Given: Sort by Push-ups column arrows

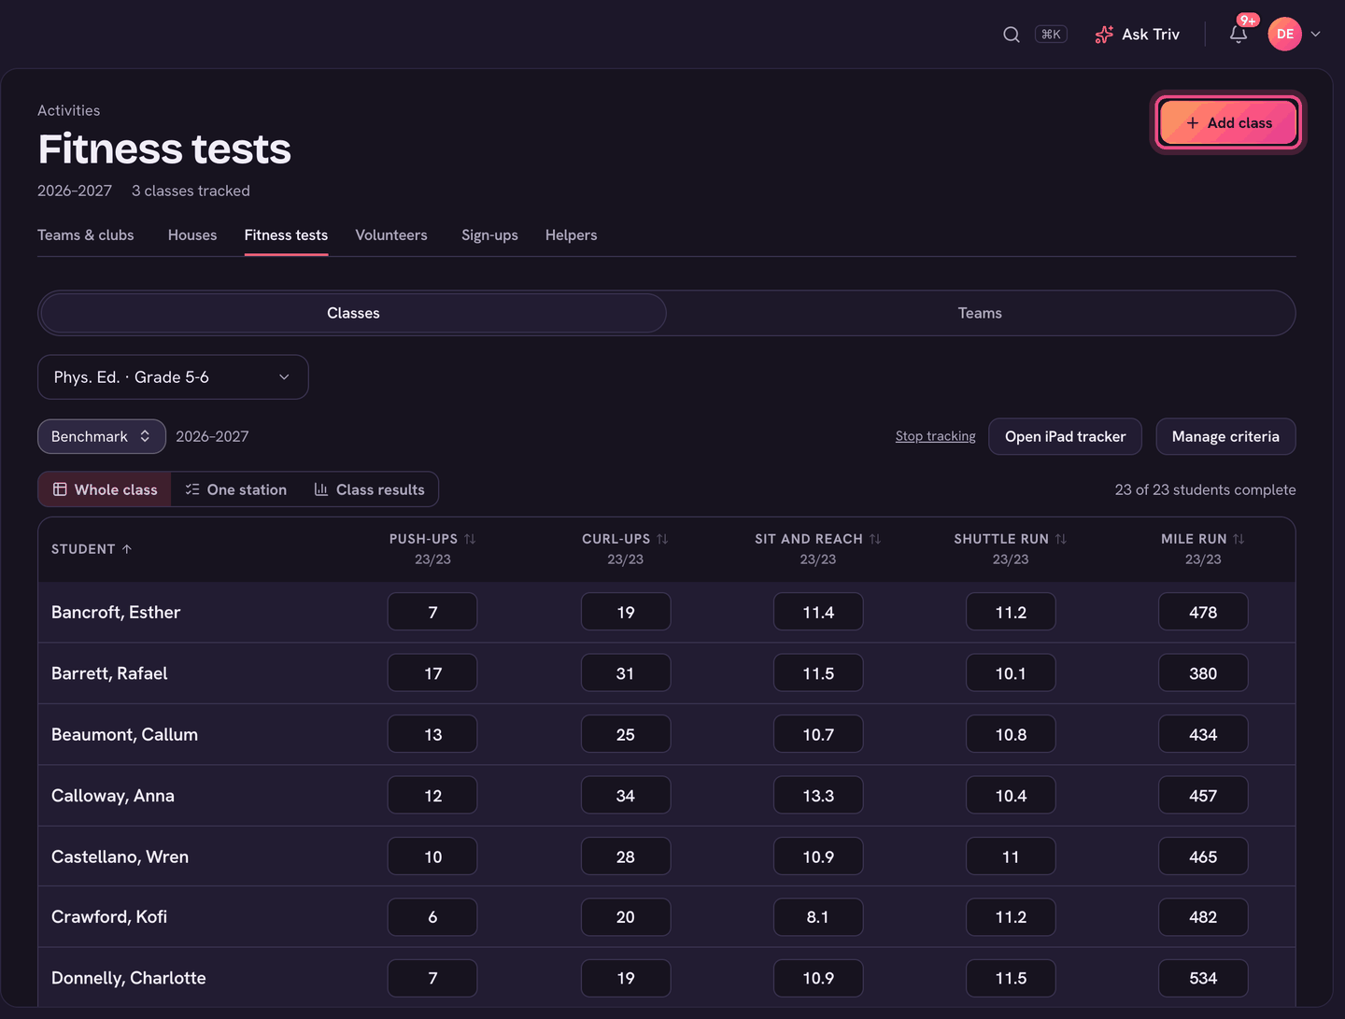Looking at the screenshot, I should point(470,539).
